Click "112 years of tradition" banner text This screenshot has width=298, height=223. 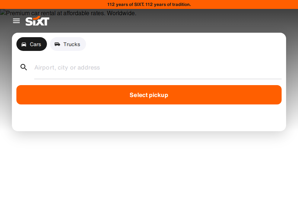[x=168, y=4]
